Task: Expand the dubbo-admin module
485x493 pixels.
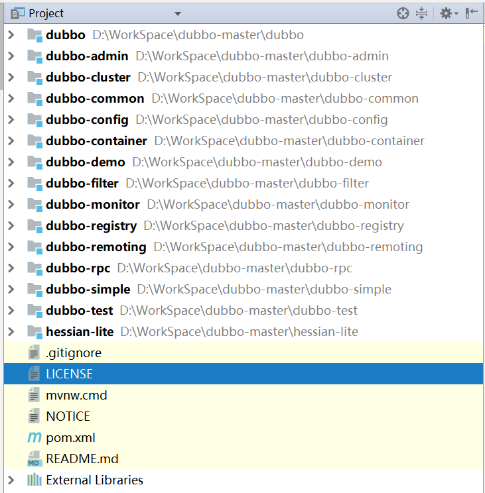Action: tap(11, 56)
